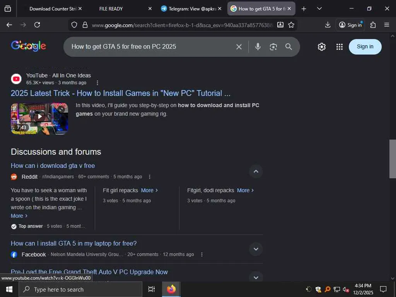Click the magnifier search button

click(288, 47)
